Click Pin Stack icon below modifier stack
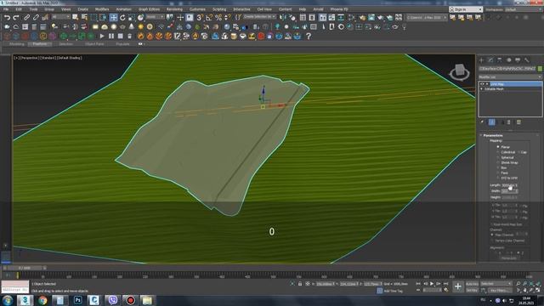This screenshot has height=306, width=544. (482, 122)
